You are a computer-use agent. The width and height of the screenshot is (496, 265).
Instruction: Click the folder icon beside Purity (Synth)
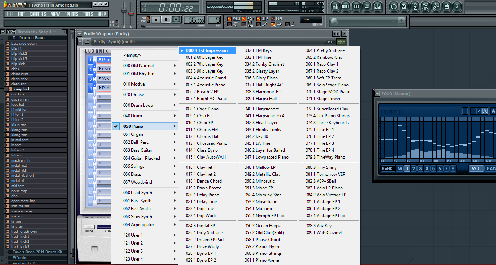click(87, 42)
